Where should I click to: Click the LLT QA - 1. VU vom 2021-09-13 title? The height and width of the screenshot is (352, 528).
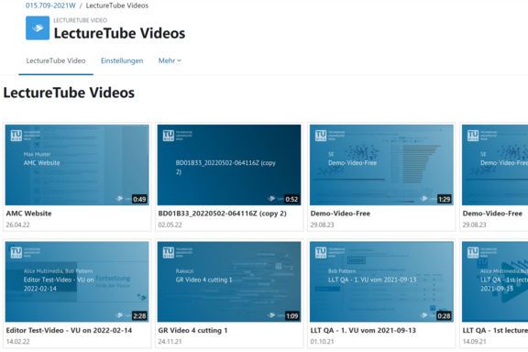point(363,330)
